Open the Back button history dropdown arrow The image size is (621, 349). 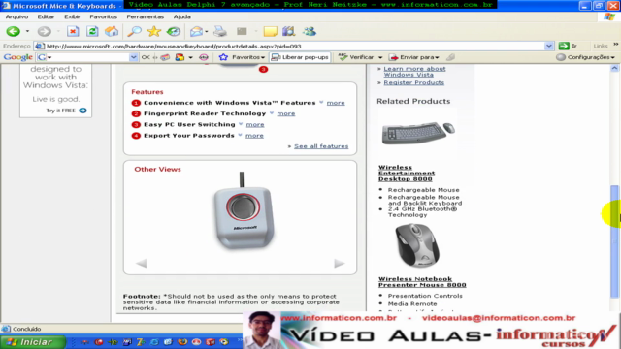27,31
